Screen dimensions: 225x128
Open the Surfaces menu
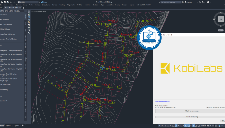[x=38, y=5]
